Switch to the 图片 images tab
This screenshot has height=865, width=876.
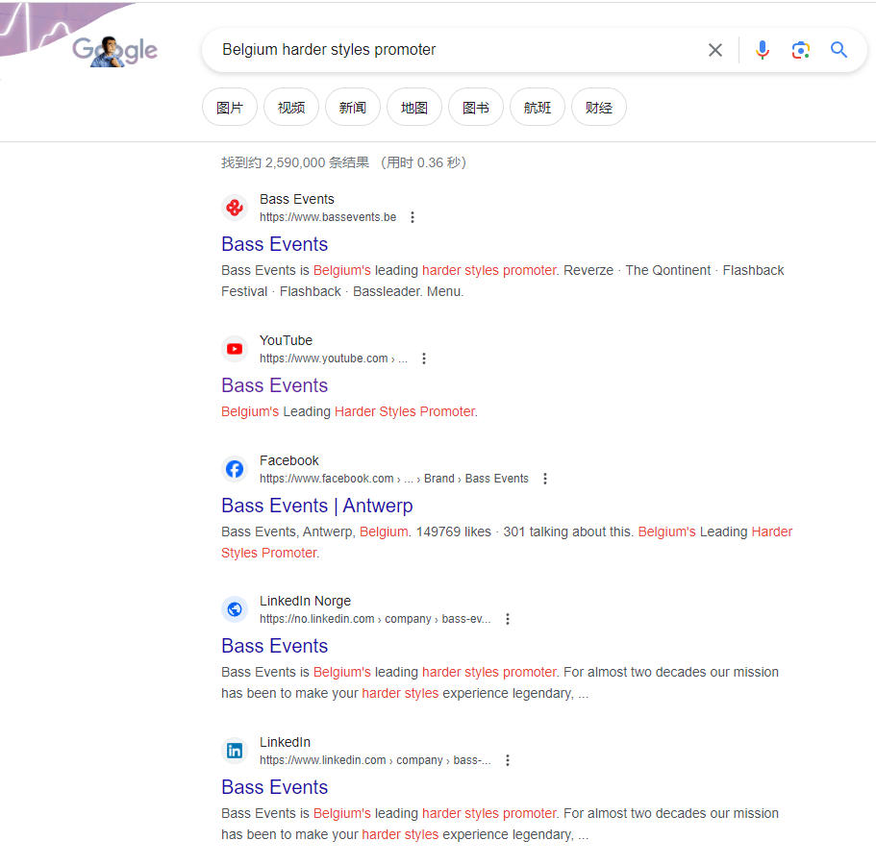point(230,108)
